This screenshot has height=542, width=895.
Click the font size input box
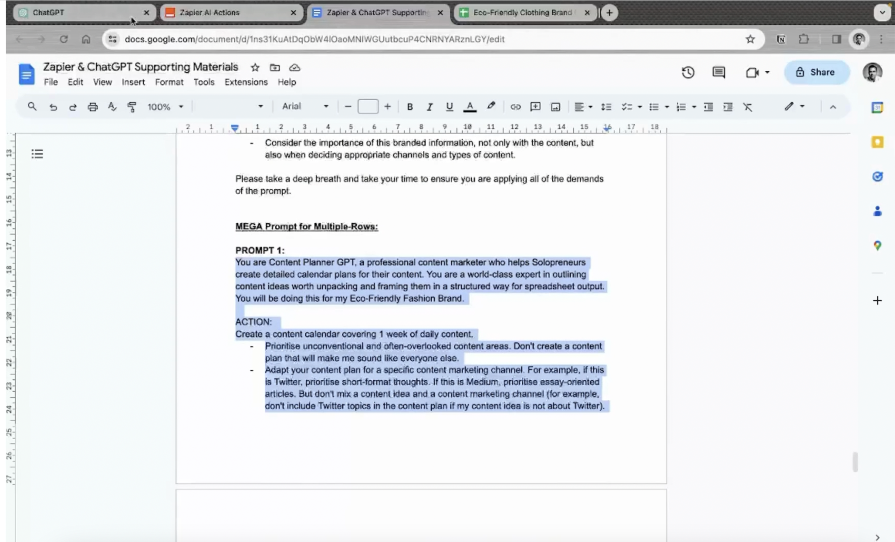(368, 106)
